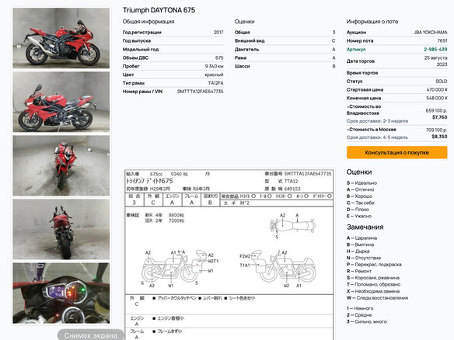Click the Moscow cost $8,350
Image resolution: width=454 pixels, height=340 pixels.
point(439,136)
